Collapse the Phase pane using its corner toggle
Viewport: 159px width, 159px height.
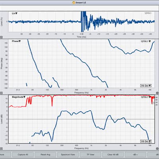[x=1, y=93]
